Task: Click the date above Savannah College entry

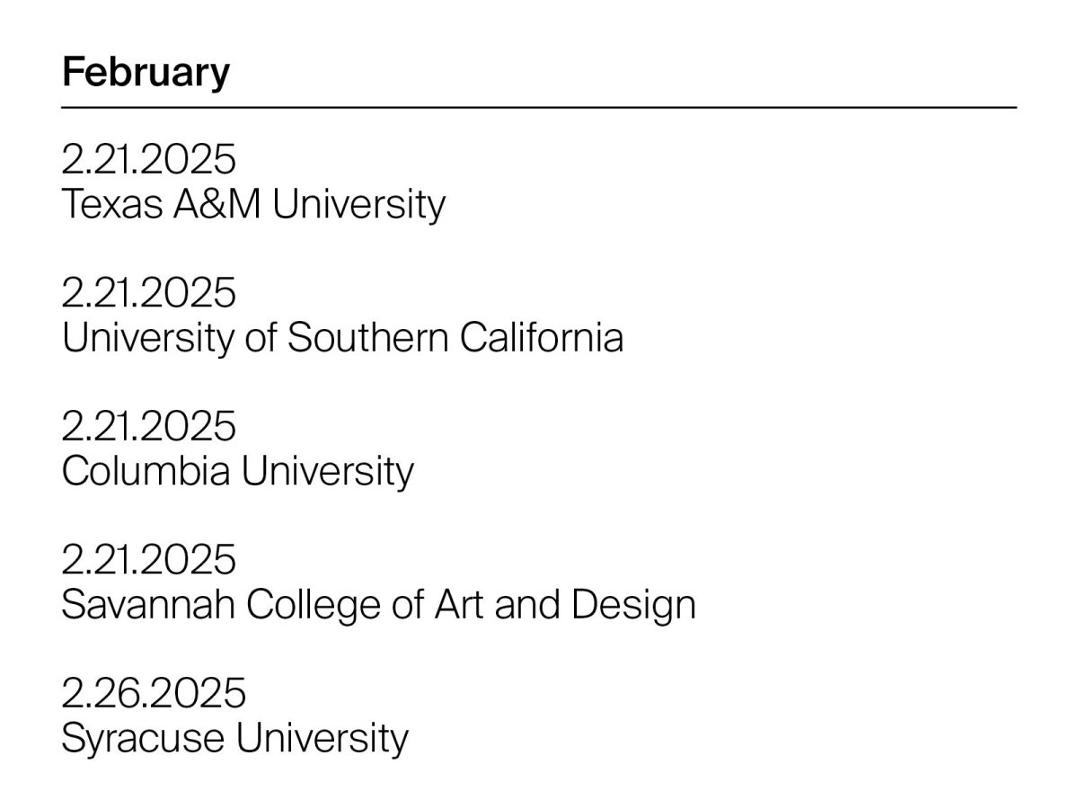Action: (x=148, y=559)
